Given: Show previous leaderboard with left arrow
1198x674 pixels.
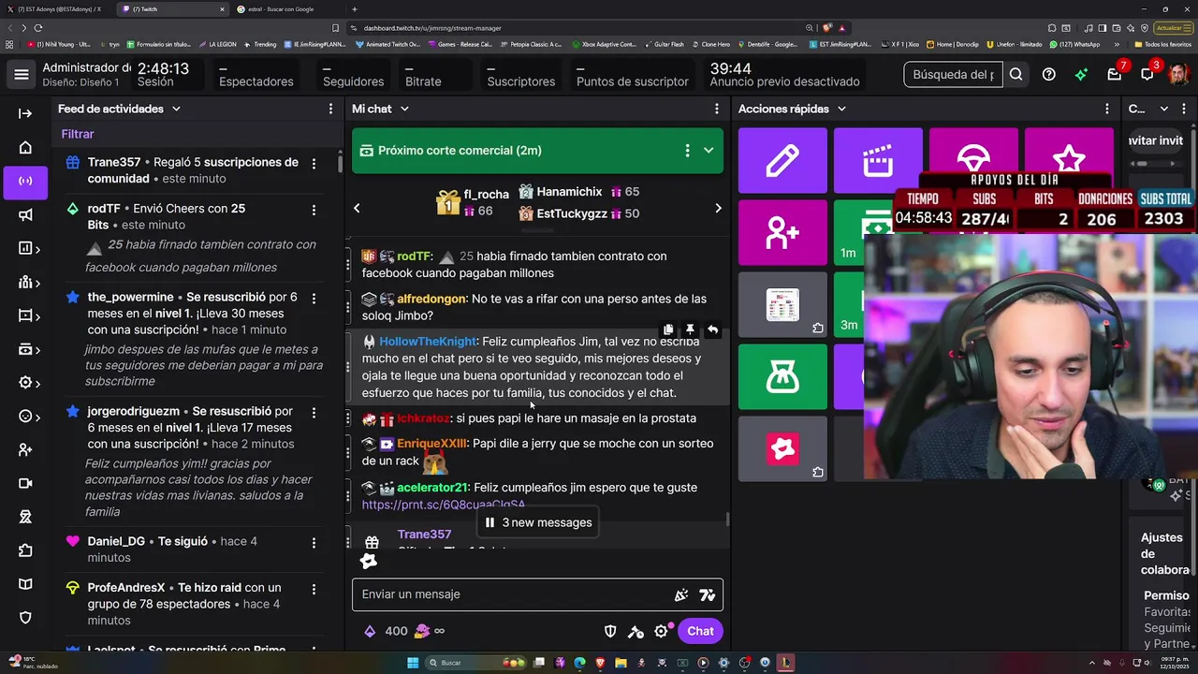Looking at the screenshot, I should tap(357, 208).
